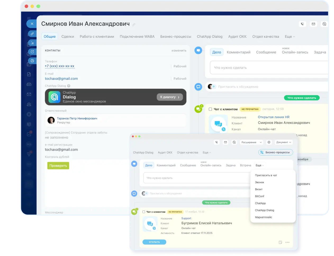Click the note icon on Support chat card
Screen dimensions: 334x256
pos(280,242)
